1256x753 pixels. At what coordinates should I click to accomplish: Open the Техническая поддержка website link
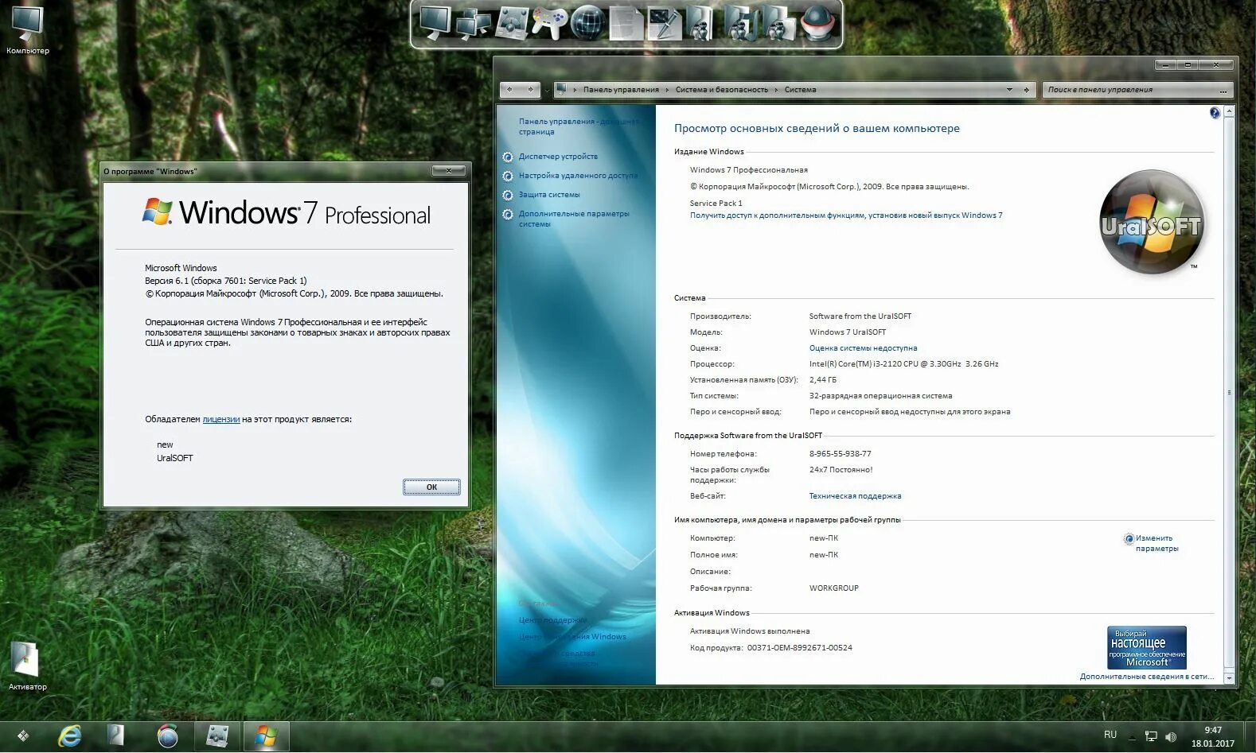[x=855, y=496]
